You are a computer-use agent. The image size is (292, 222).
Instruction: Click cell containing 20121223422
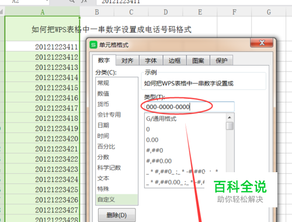point(43,159)
